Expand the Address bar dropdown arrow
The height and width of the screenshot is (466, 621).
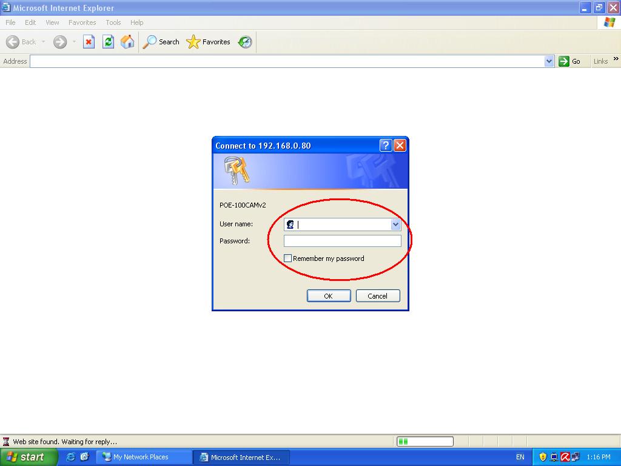pos(549,61)
